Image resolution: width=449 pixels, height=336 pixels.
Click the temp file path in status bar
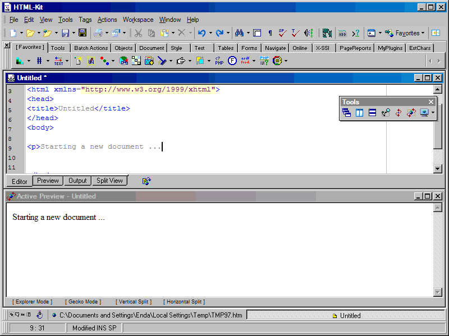[150, 315]
